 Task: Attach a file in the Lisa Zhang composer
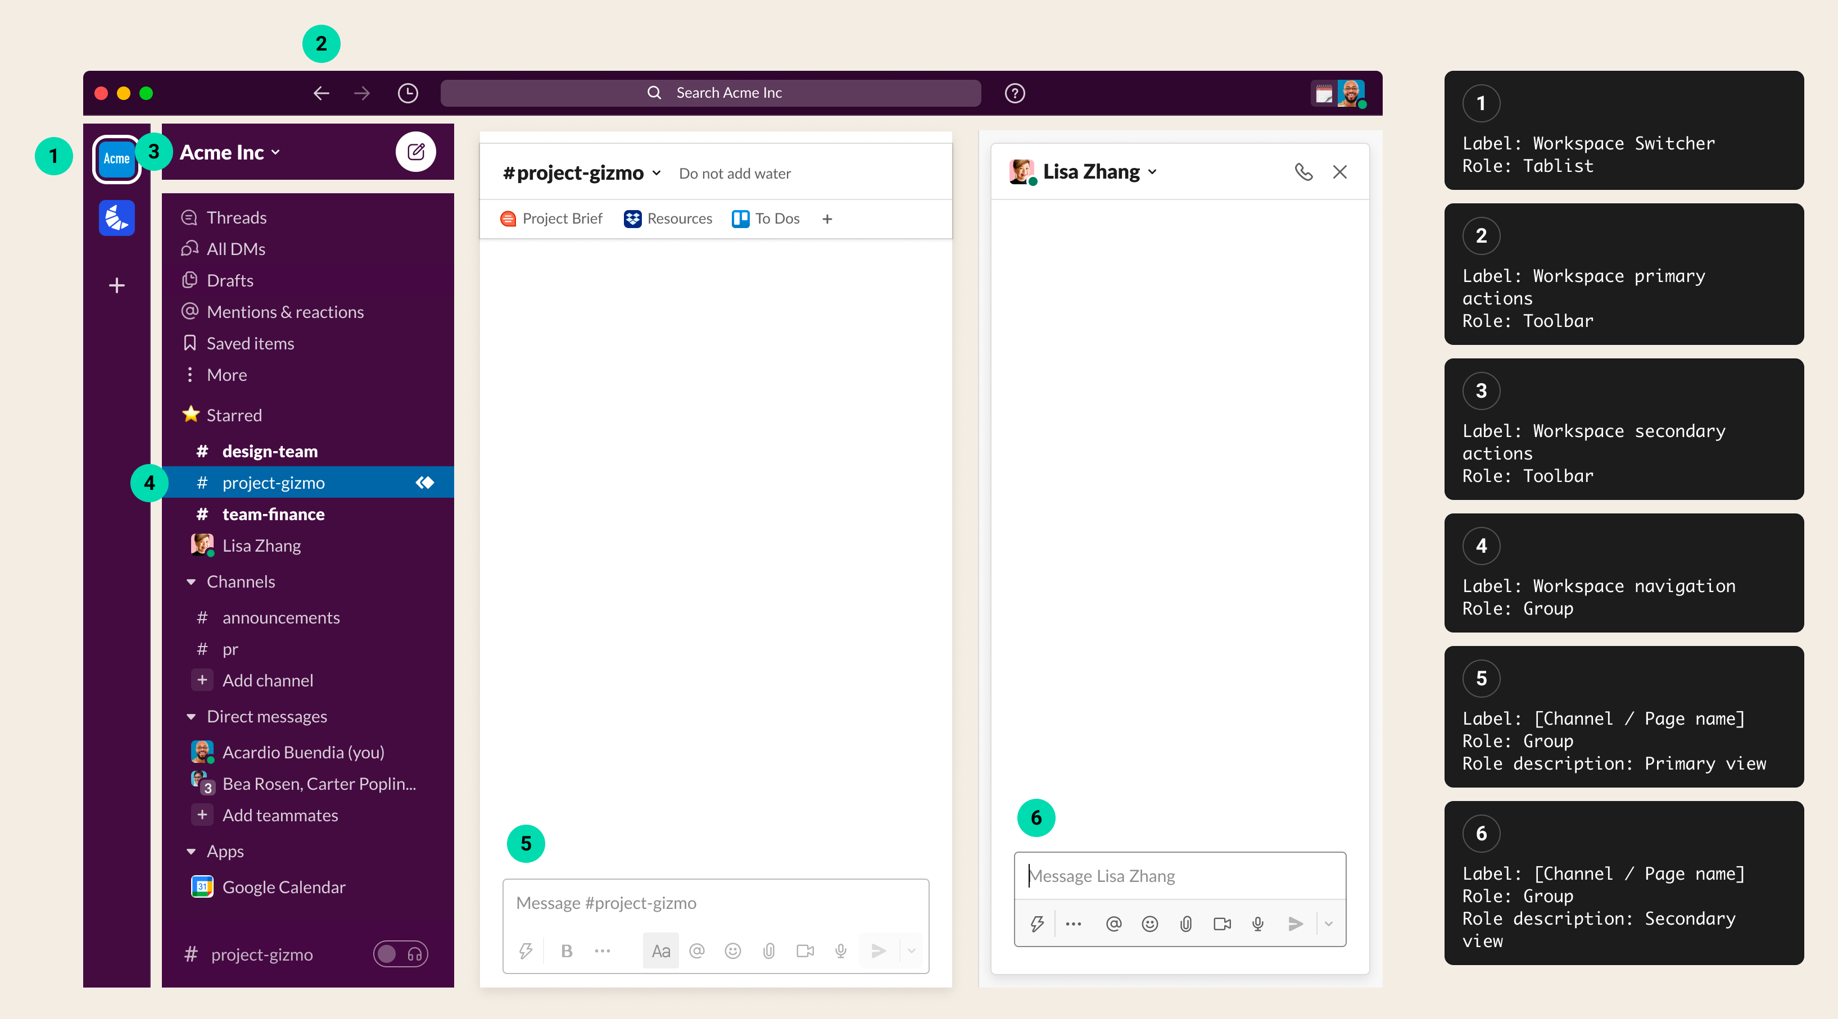tap(1186, 924)
